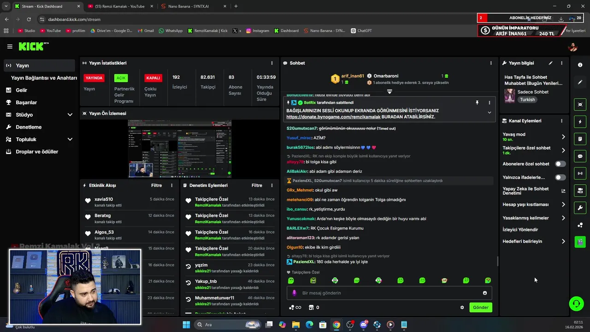
Task: Expand the Topluluk sidebar section
Action: [70, 139]
